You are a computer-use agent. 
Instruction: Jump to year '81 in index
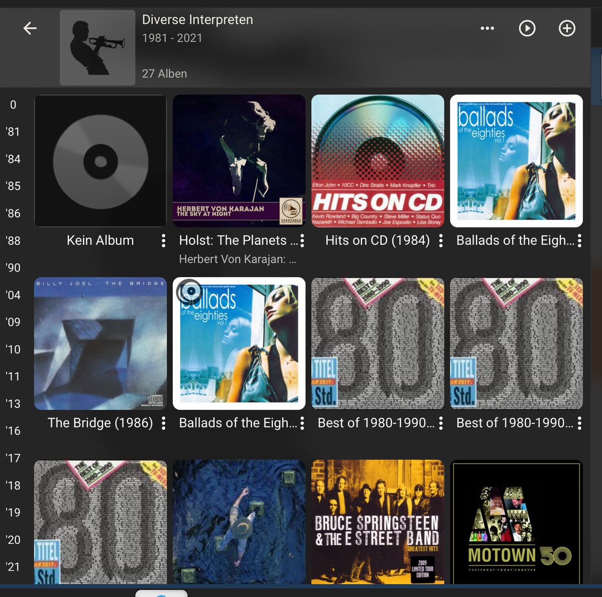click(x=13, y=132)
